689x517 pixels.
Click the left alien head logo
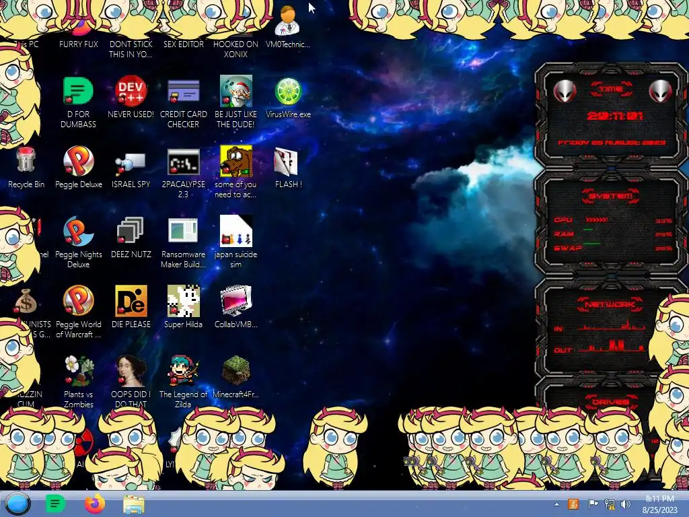(x=565, y=91)
